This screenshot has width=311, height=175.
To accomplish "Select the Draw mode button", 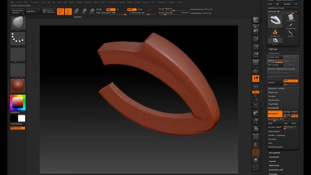I will point(68,11).
